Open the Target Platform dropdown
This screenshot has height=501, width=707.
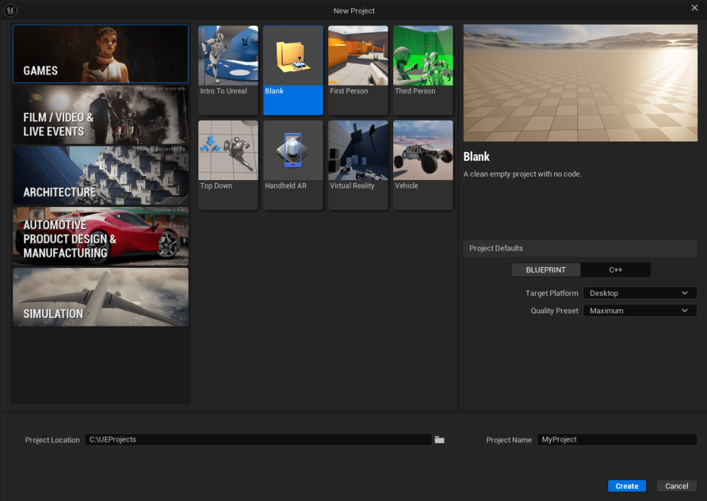click(639, 293)
